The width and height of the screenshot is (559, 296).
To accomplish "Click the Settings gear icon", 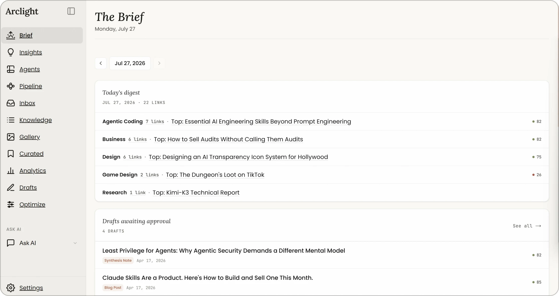I will (x=11, y=288).
